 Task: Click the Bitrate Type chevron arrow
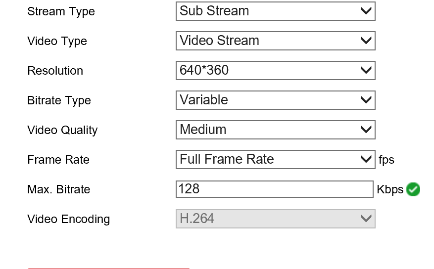point(366,100)
